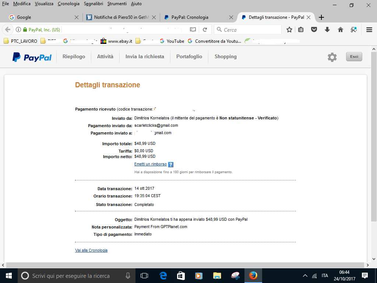
Task: Close the PayPal: Cronologia tab
Action: [231, 17]
